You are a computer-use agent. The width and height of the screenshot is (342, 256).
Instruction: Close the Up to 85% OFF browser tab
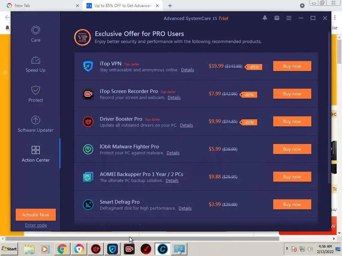pyautogui.click(x=157, y=6)
